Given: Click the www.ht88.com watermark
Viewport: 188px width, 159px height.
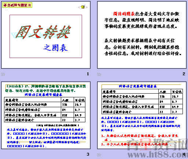Looking at the screenshot, I should click(x=158, y=155).
